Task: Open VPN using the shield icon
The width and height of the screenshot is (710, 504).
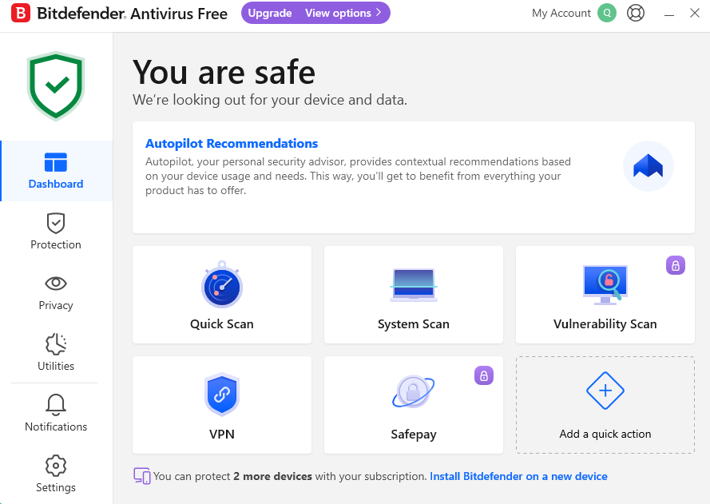Action: (222, 395)
